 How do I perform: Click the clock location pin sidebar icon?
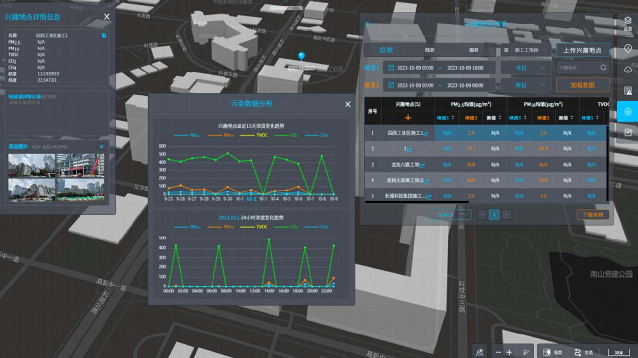tap(628, 48)
